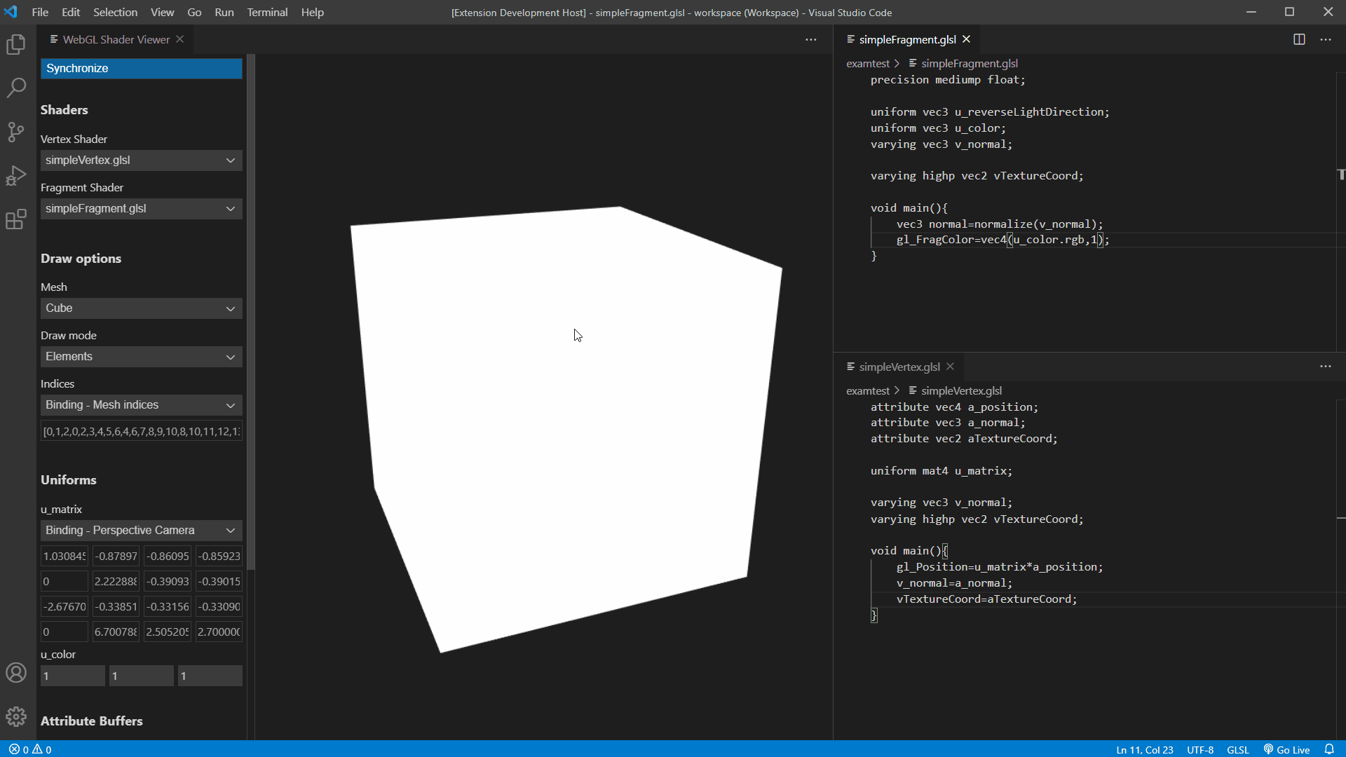Click 'uniform vec3 u_color;' code line
Screen dimensions: 1346x757
[x=938, y=128]
